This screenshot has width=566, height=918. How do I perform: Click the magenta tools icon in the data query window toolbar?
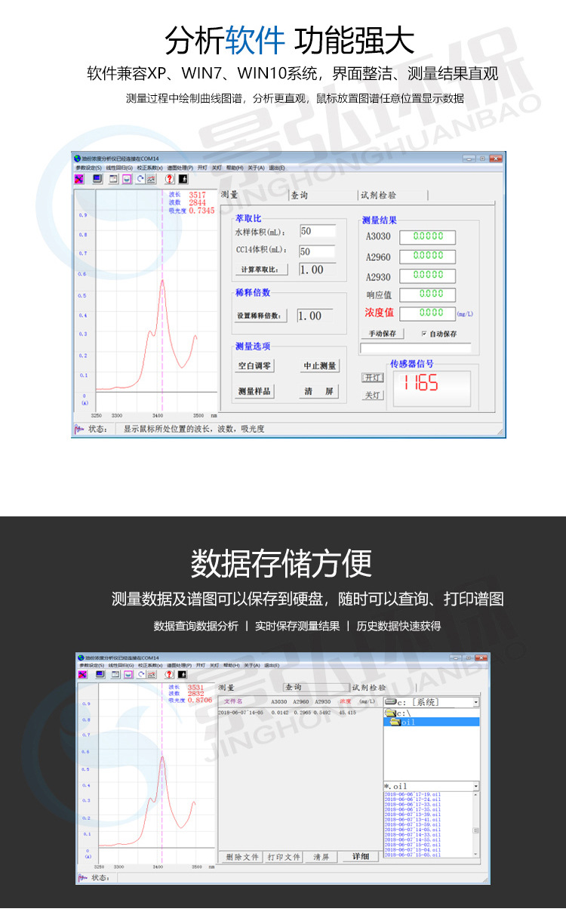coord(82,674)
